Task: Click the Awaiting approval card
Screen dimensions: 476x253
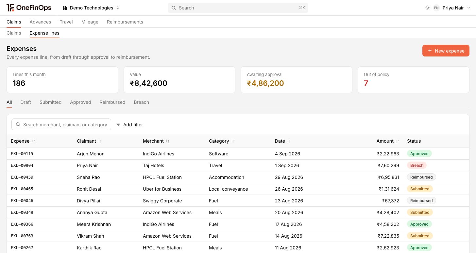Action: (297, 80)
